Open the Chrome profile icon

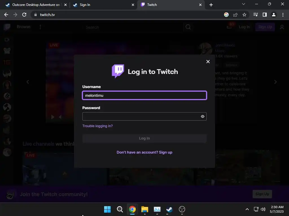[x=274, y=15]
